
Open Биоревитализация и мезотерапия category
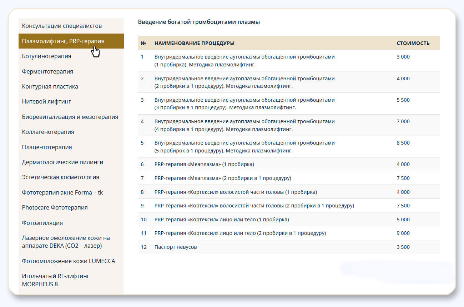click(x=70, y=117)
